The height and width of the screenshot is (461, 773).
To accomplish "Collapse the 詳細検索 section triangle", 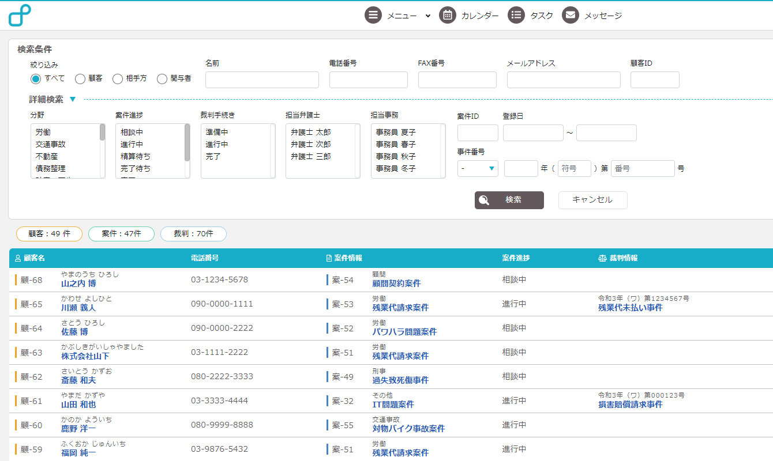I will click(x=73, y=99).
